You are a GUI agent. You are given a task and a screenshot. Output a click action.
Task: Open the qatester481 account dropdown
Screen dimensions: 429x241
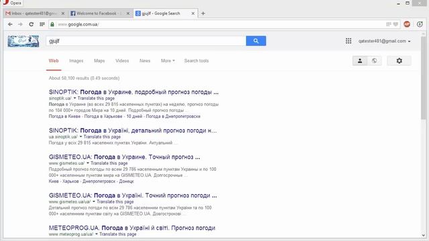click(384, 41)
